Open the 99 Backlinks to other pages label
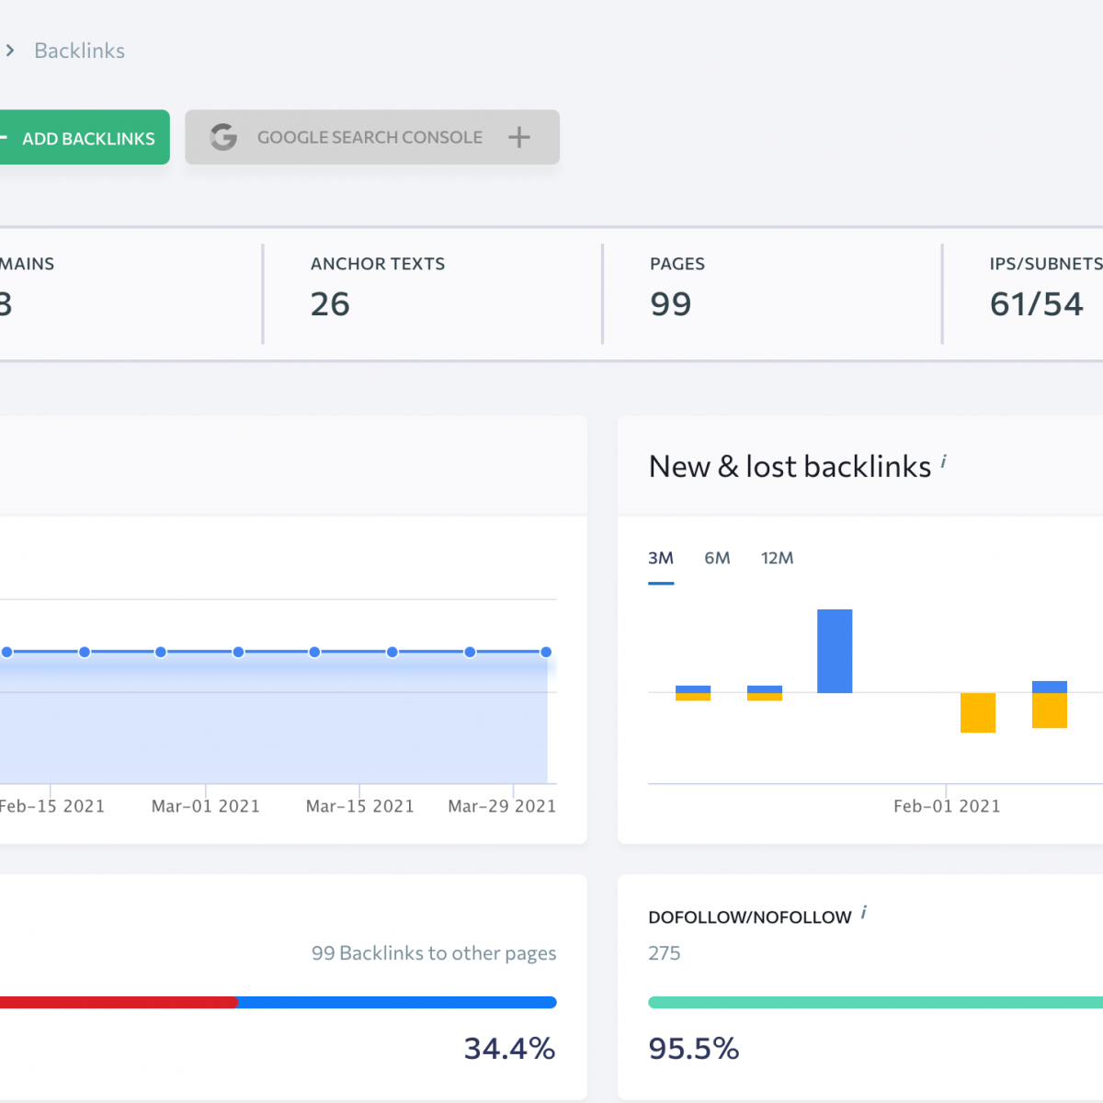Viewport: 1103px width, 1103px height. pos(433,953)
